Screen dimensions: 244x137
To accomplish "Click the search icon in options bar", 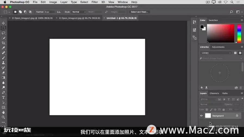I will 231,12.
